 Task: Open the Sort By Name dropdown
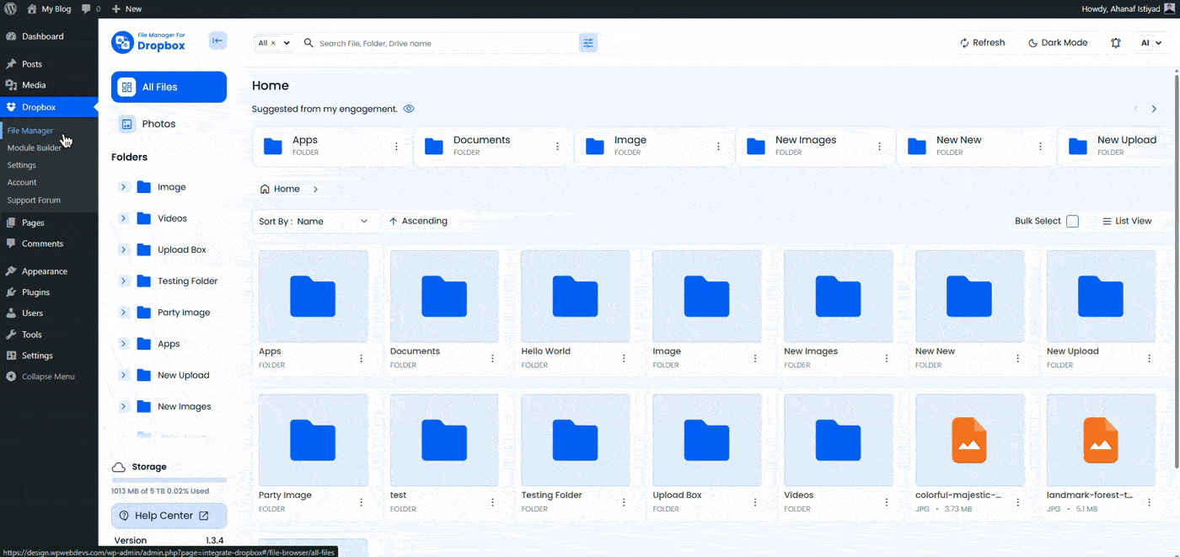coord(315,221)
